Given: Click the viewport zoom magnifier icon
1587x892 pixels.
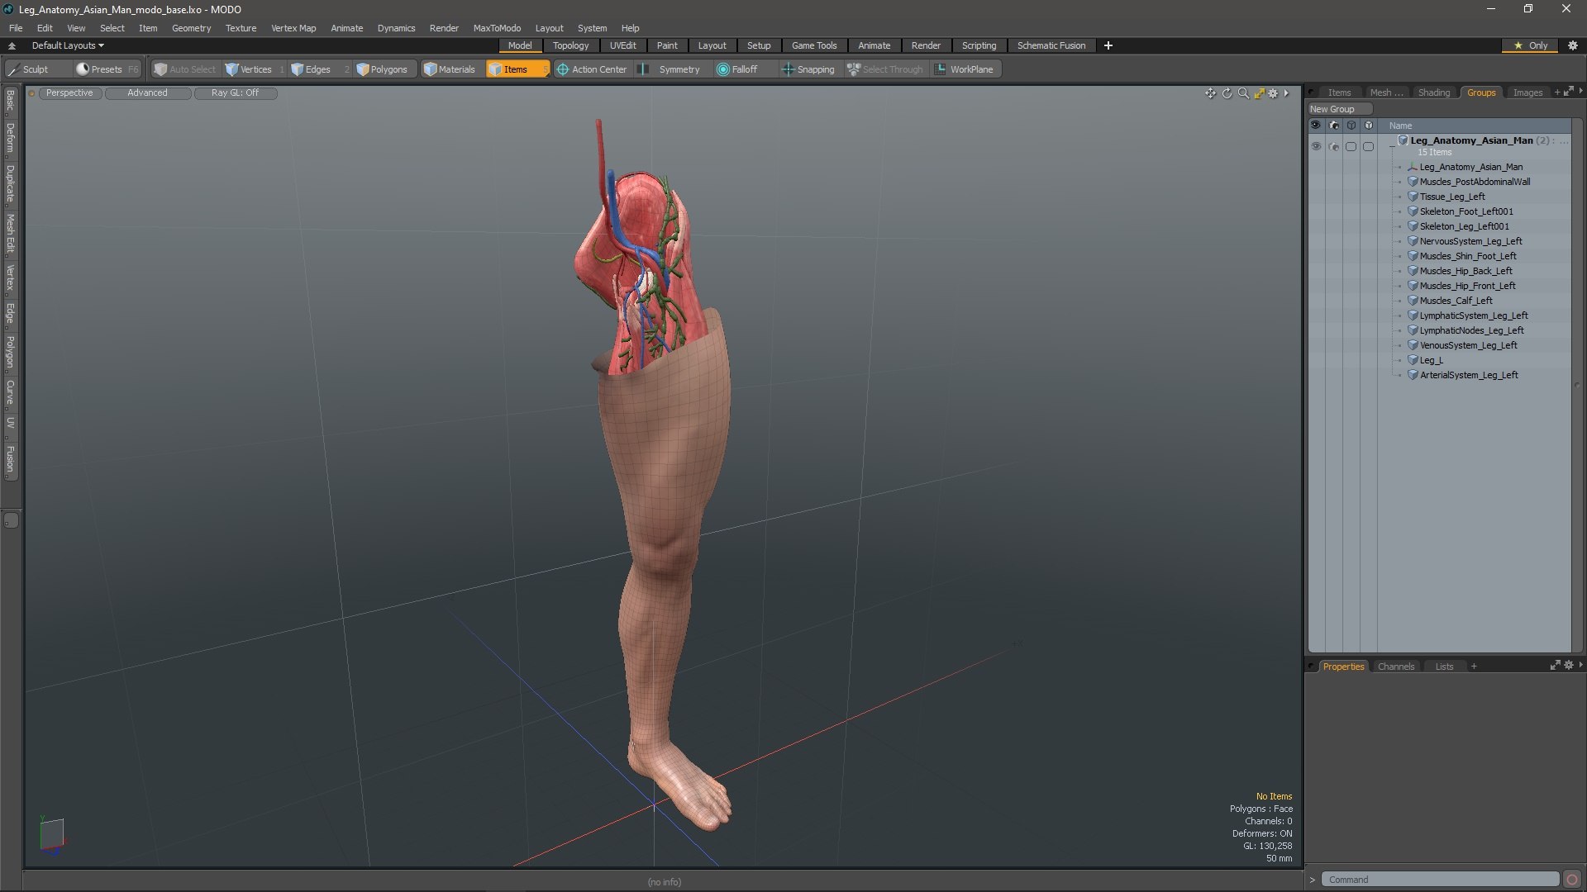Looking at the screenshot, I should pos(1243,93).
